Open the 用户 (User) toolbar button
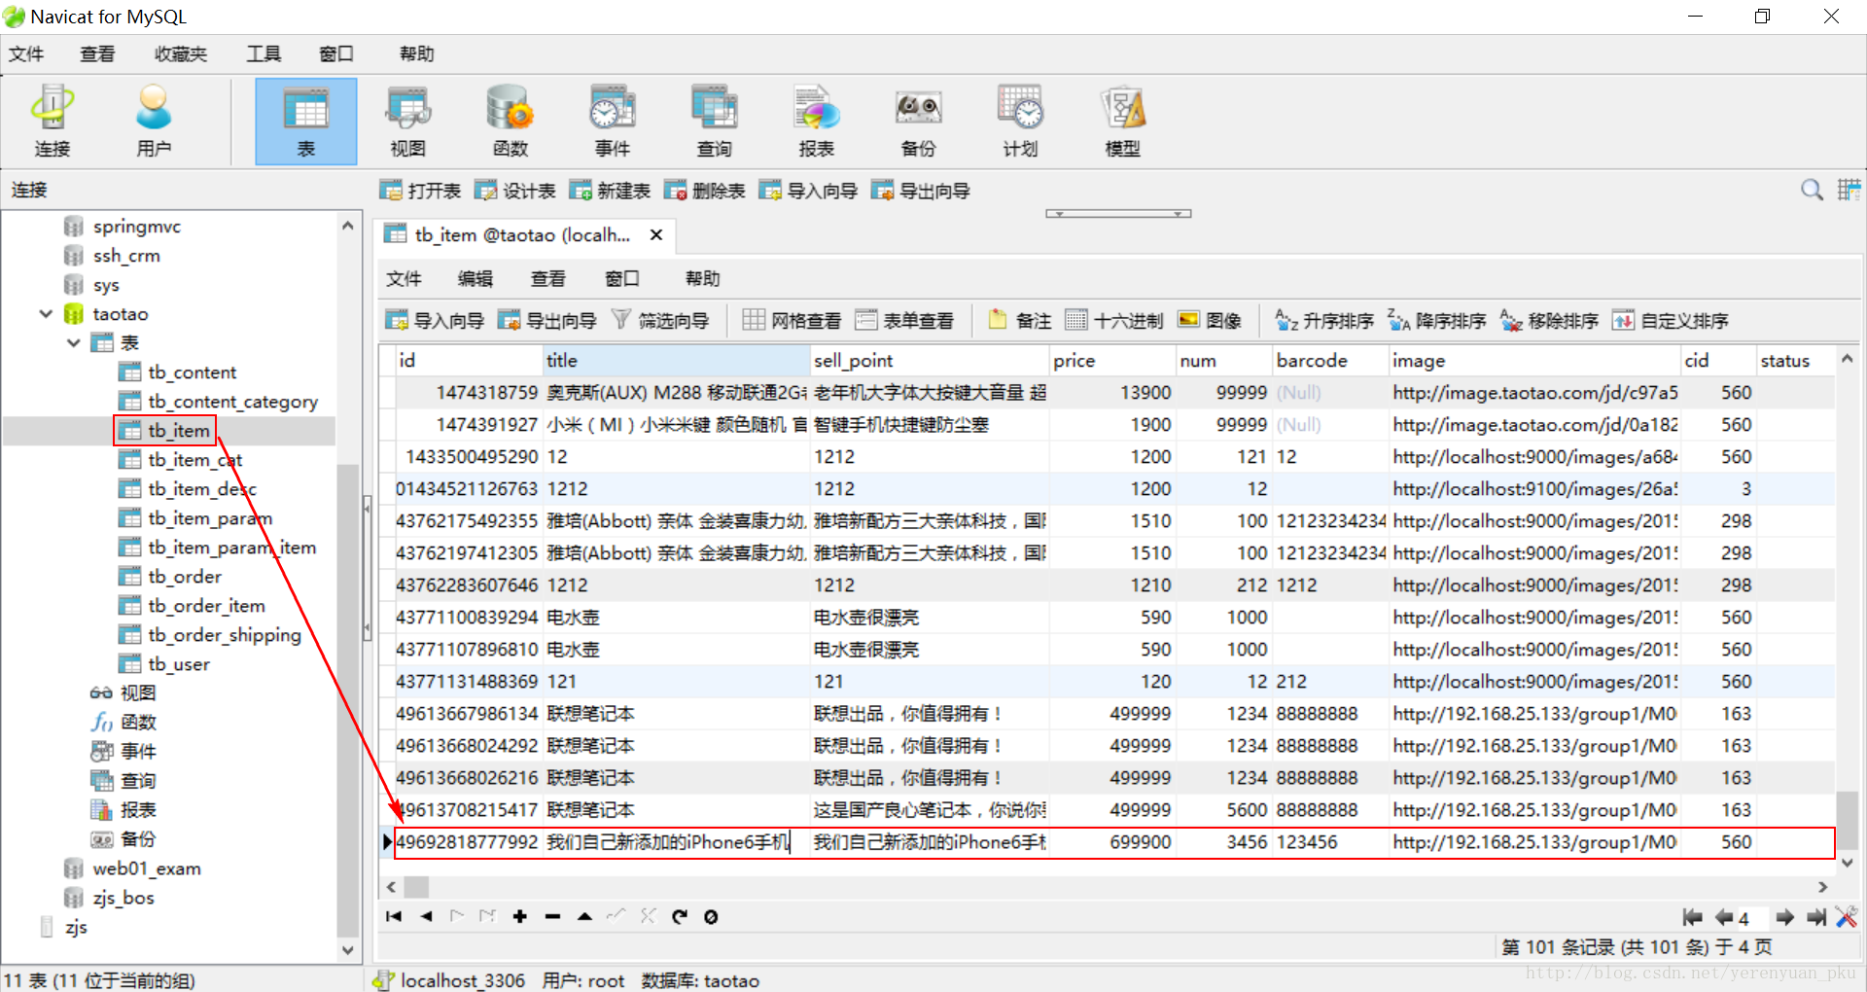Screen dimensions: 1867x992 point(154,122)
